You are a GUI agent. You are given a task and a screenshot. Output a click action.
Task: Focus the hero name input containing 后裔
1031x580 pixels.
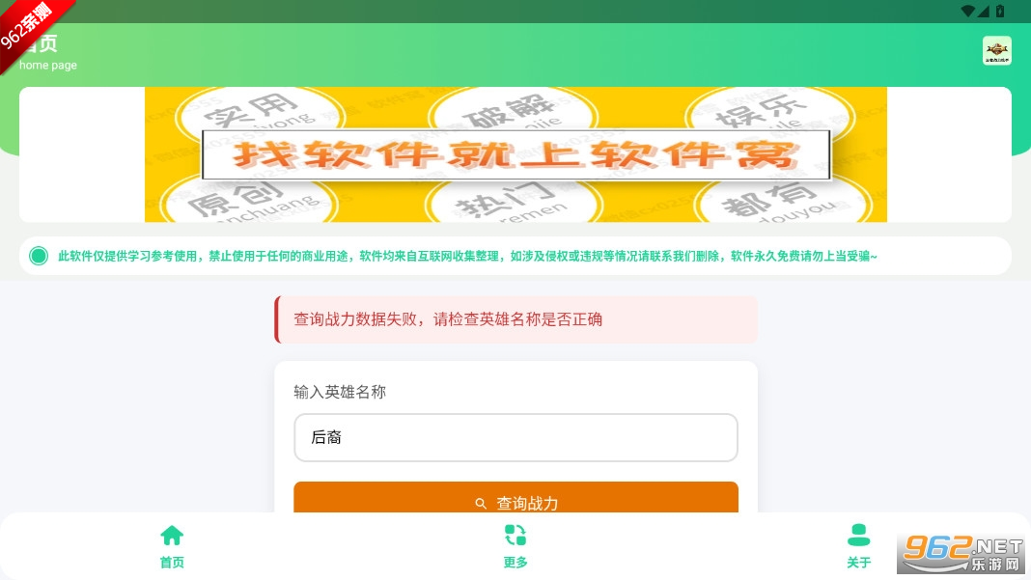(x=515, y=437)
